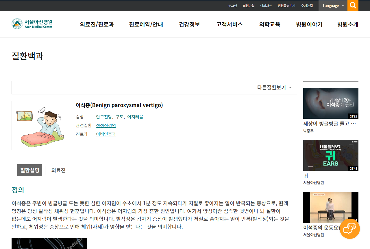Click the 관련질환 row label

[84, 126]
